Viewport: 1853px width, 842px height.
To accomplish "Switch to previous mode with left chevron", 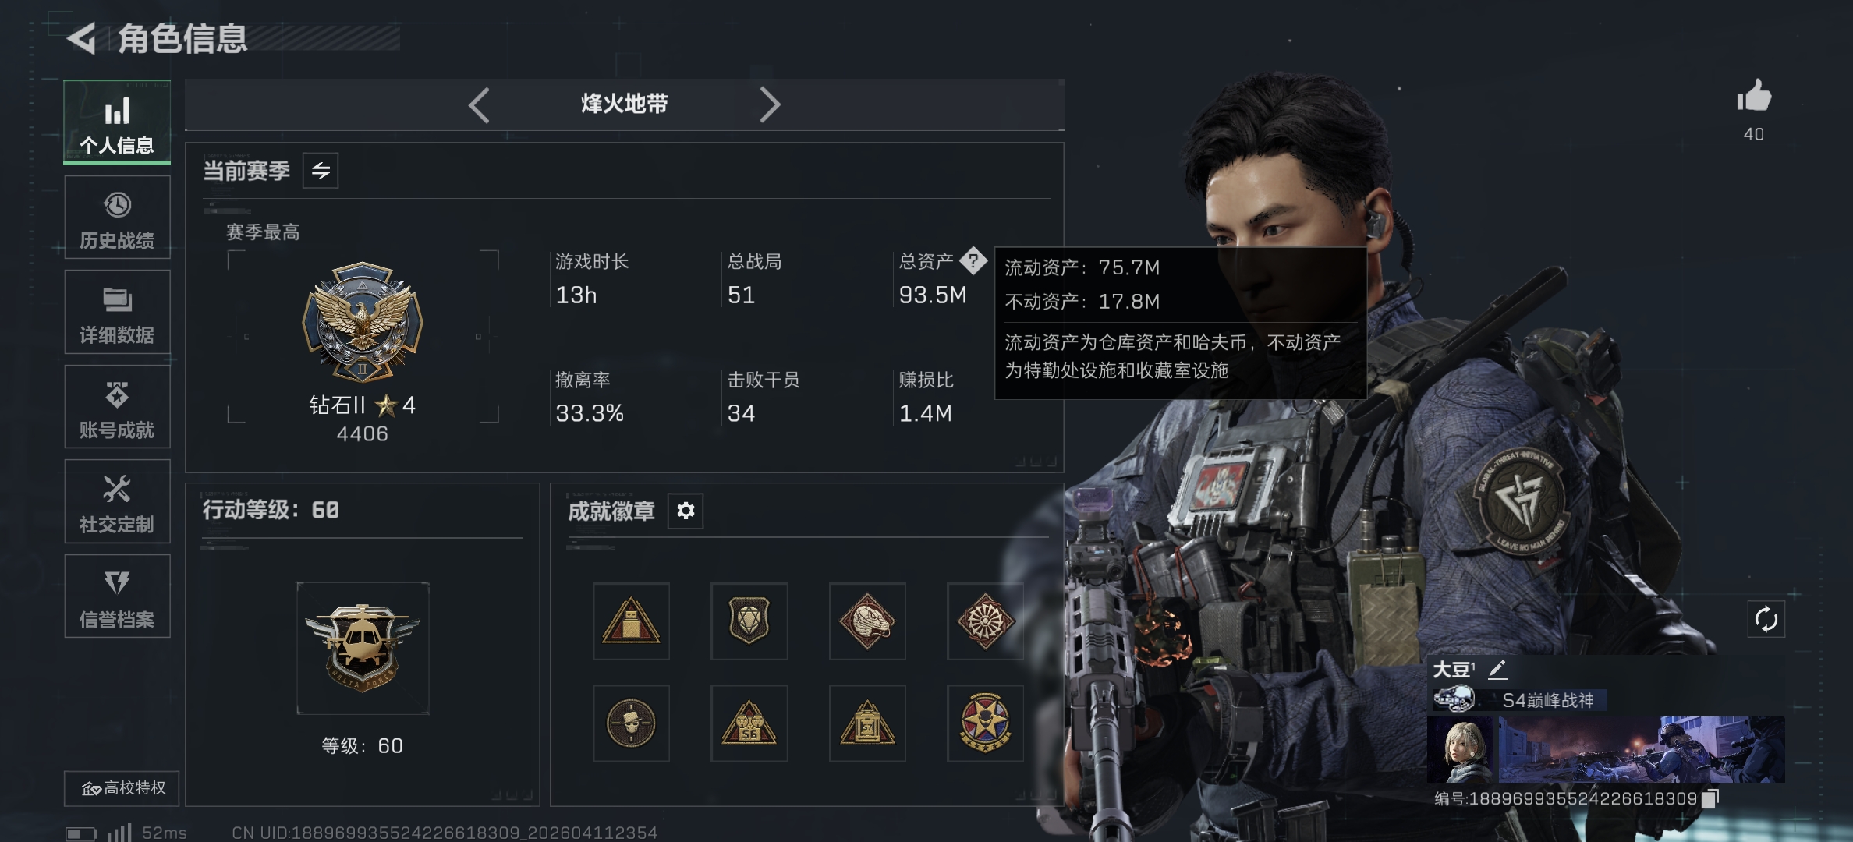I will click(x=479, y=104).
